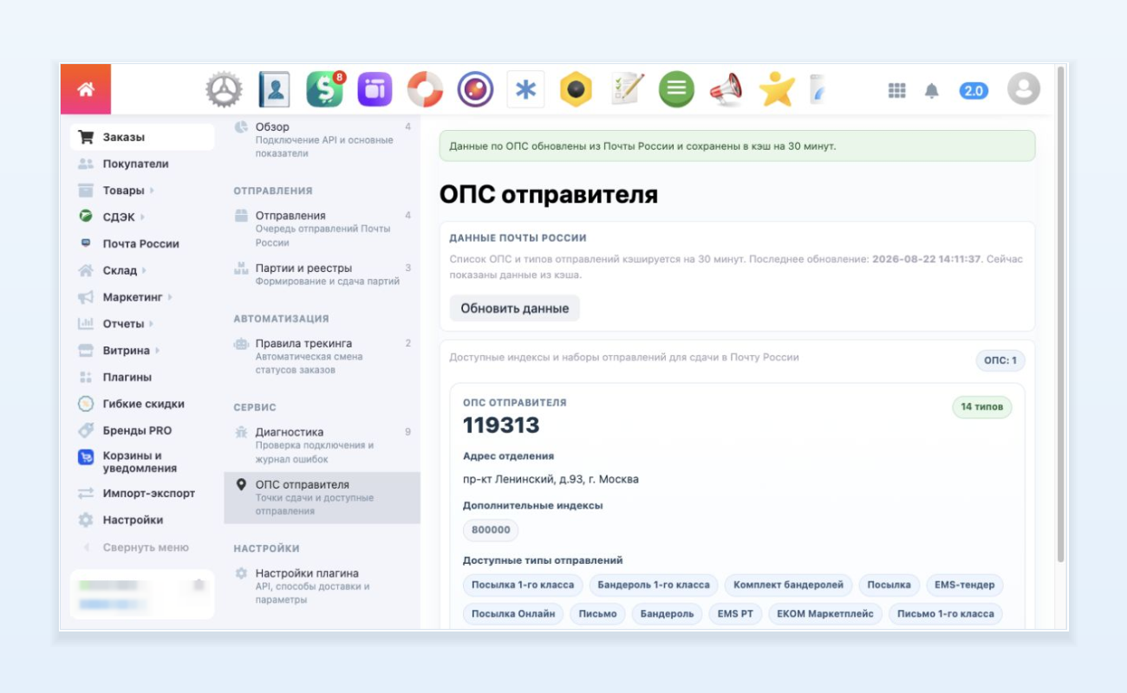The image size is (1127, 693).
Task: Open the round camera lens app icon
Action: point(475,89)
